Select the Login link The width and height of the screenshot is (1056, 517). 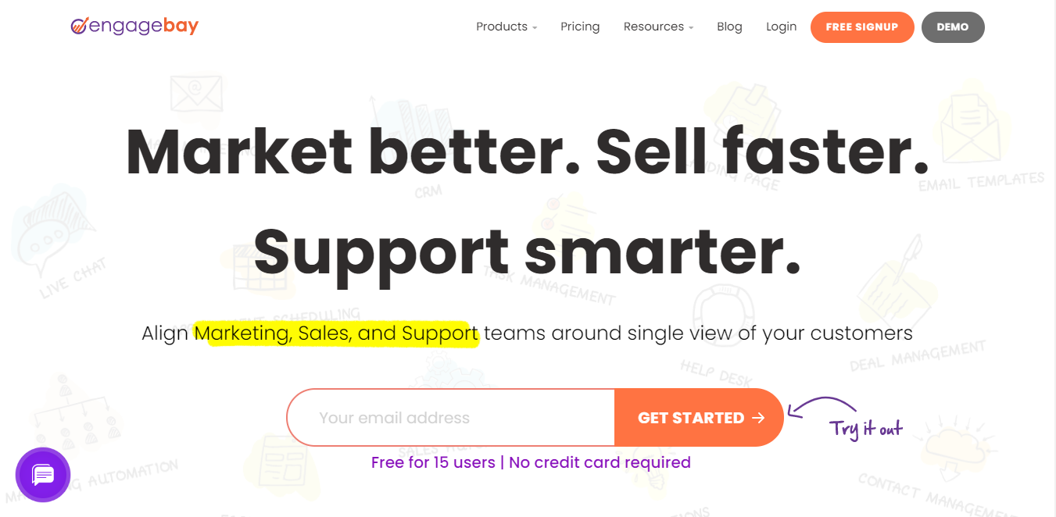pos(781,26)
